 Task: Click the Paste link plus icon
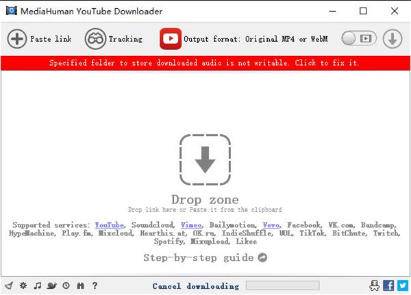[x=17, y=39]
